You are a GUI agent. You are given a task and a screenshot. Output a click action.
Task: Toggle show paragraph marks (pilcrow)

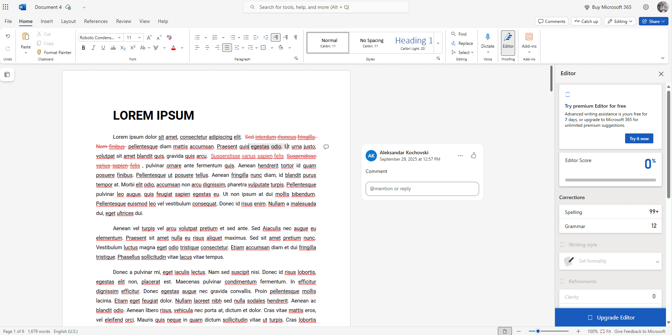click(295, 37)
